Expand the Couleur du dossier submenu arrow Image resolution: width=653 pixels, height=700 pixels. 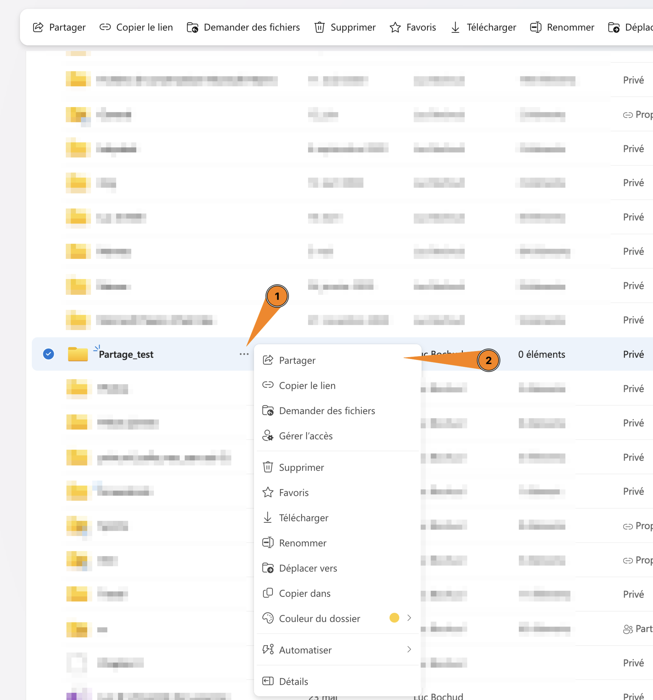click(409, 618)
